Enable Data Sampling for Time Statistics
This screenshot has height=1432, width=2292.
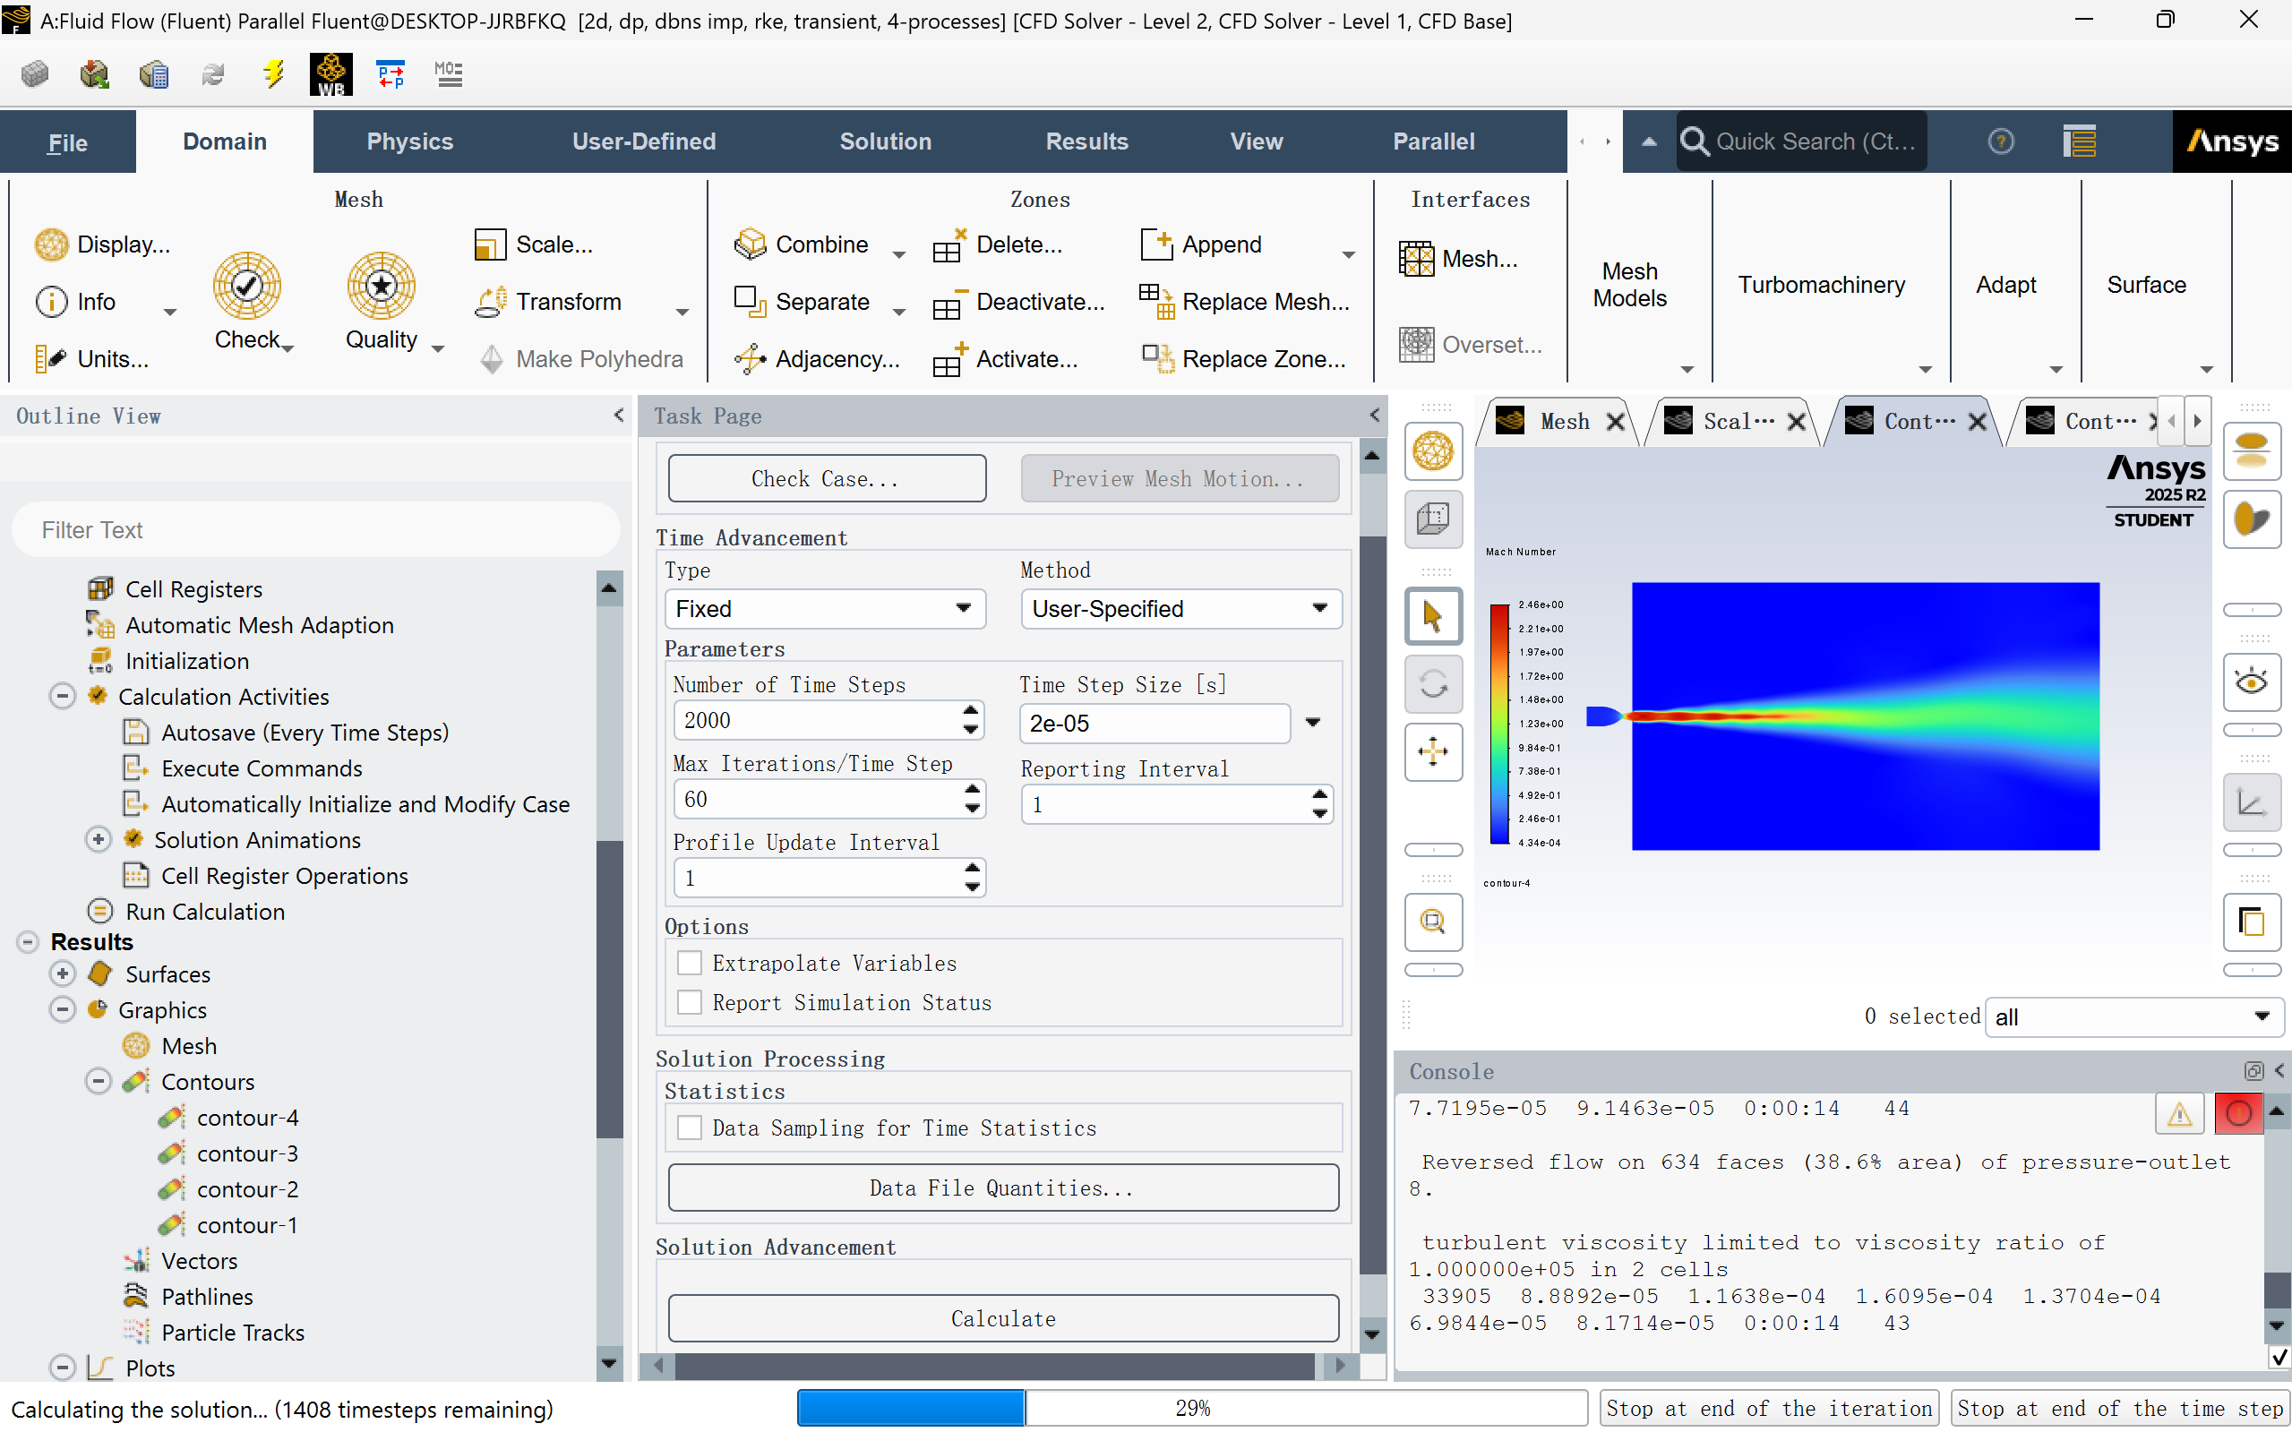[x=690, y=1127]
